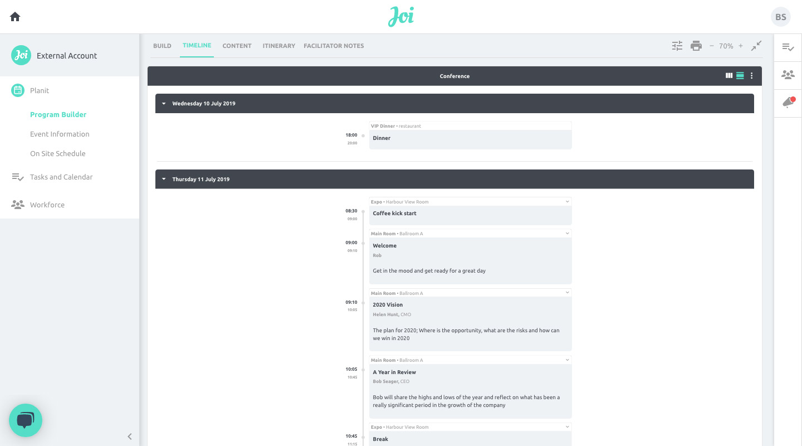Click the 70% zoom value
Screen dimensions: 802x446
point(726,46)
